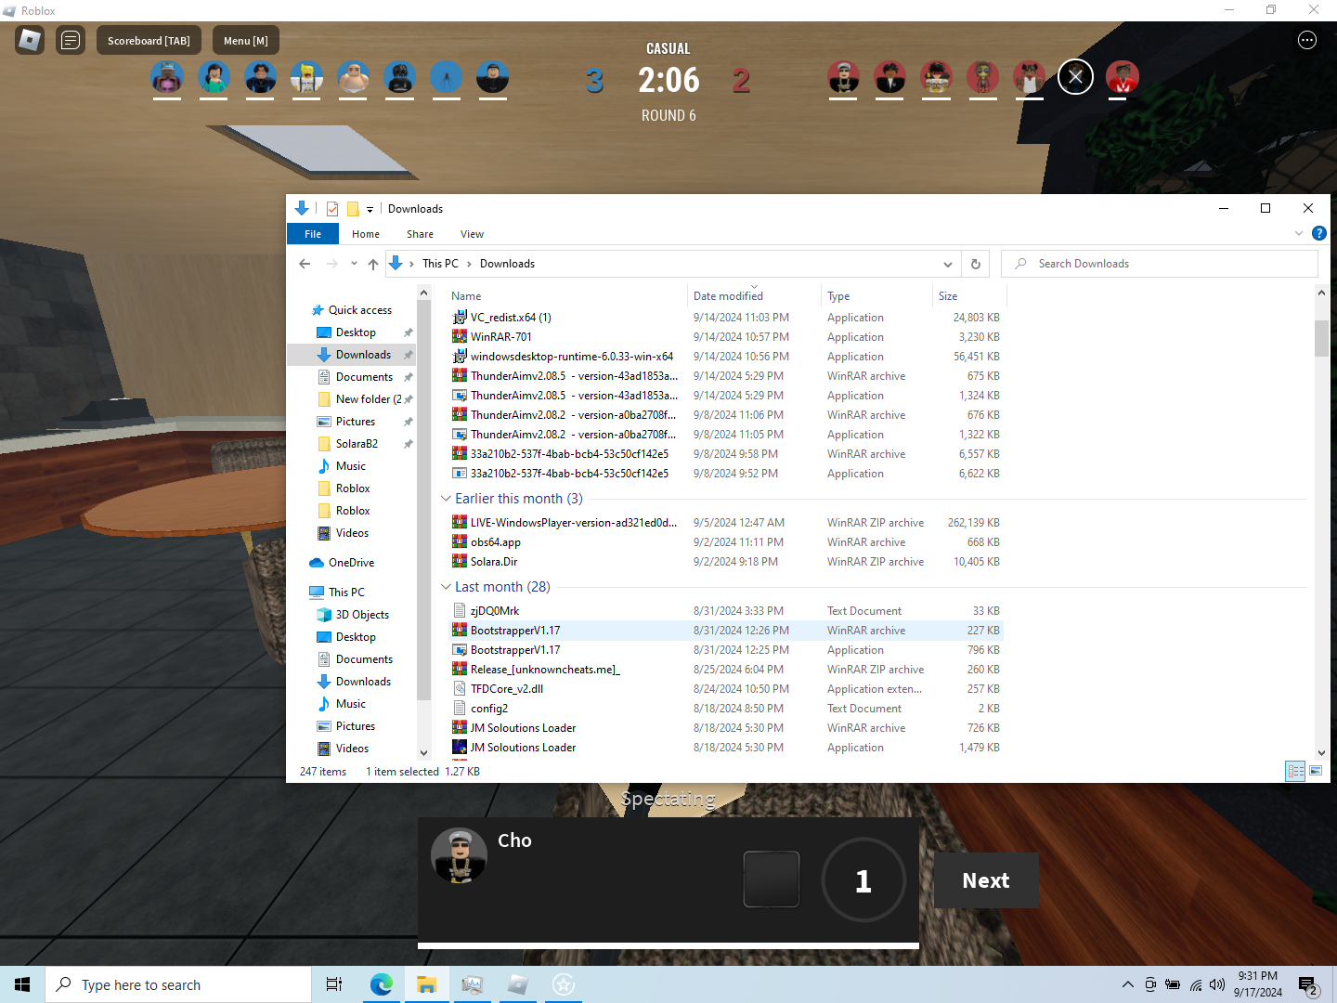Image resolution: width=1337 pixels, height=1003 pixels.
Task: Open the Scoreboard [TAB] button
Action: [x=149, y=41]
